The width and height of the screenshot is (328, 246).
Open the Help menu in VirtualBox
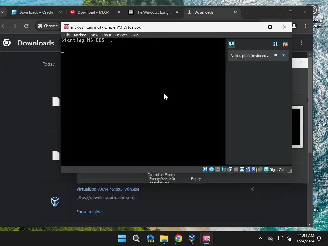tap(135, 35)
